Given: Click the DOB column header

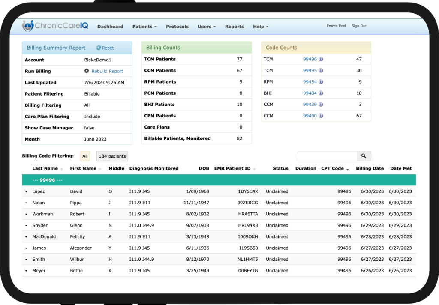Looking at the screenshot, I should 204,168.
